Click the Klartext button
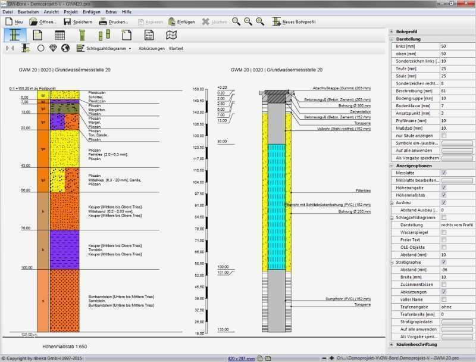The width and height of the screenshot is (476, 362). point(176,48)
